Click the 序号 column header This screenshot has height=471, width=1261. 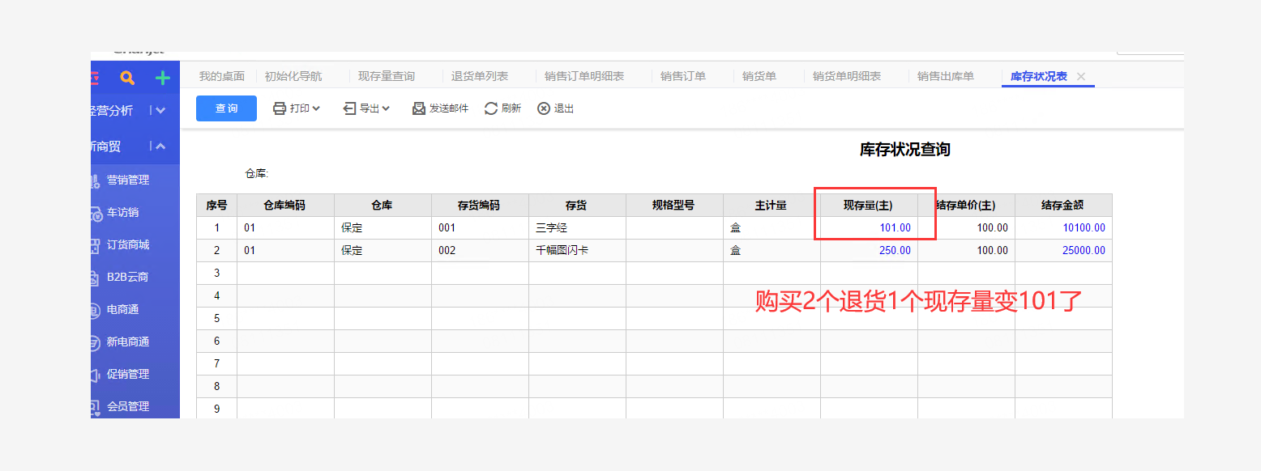(x=216, y=206)
